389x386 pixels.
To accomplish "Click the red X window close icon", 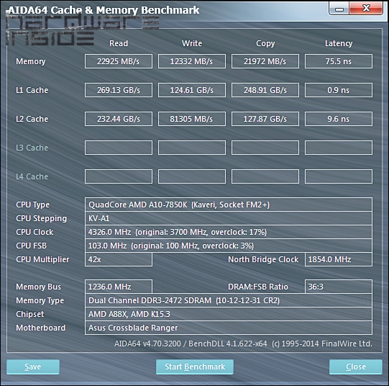I will pyautogui.click(x=366, y=9).
